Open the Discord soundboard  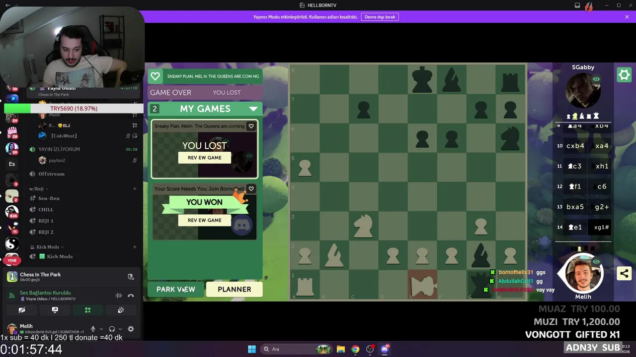point(121,310)
